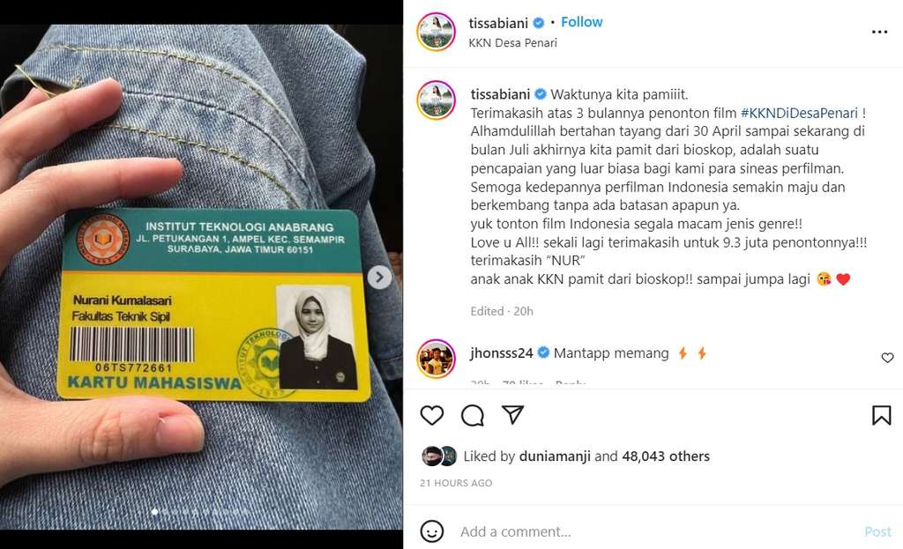Go to next photo with carousel arrow
This screenshot has width=903, height=549.
pyautogui.click(x=379, y=278)
